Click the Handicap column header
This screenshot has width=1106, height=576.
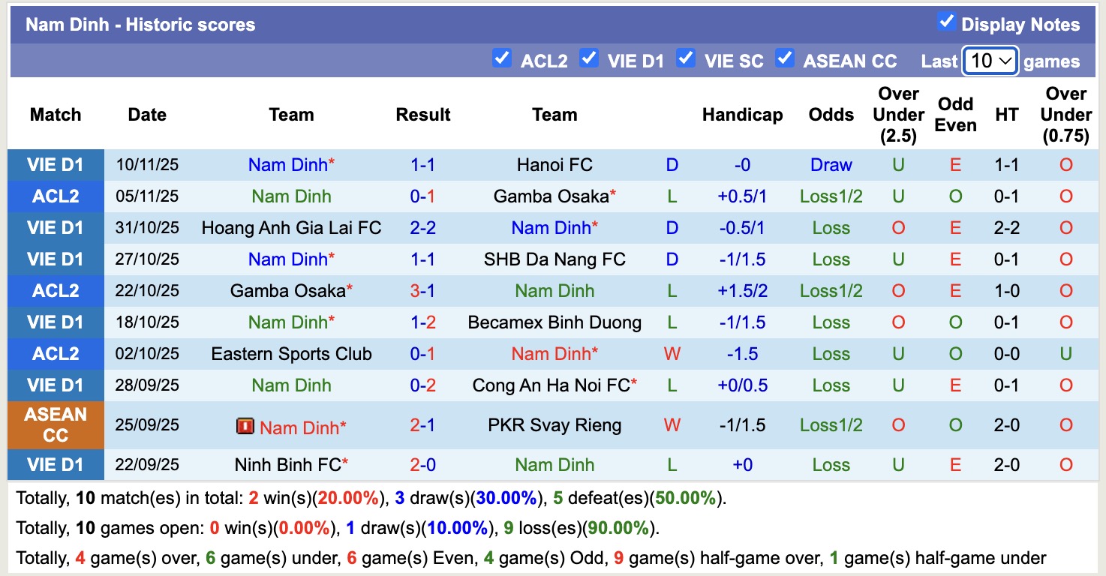coord(742,115)
